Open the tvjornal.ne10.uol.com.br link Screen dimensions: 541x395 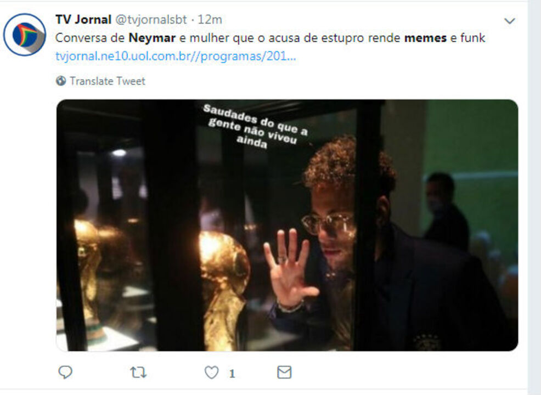pos(176,56)
